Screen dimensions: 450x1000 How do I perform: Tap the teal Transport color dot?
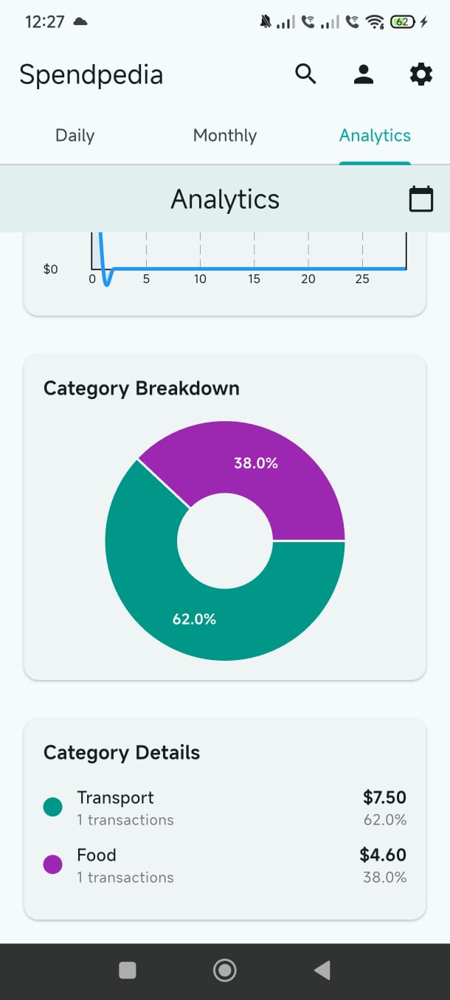53,807
